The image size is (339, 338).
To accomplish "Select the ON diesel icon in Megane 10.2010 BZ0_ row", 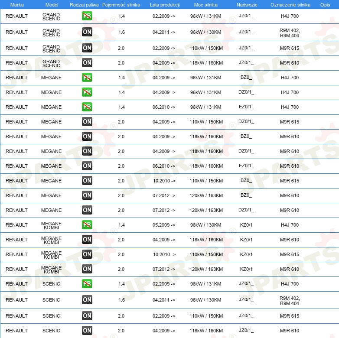I will [87, 181].
